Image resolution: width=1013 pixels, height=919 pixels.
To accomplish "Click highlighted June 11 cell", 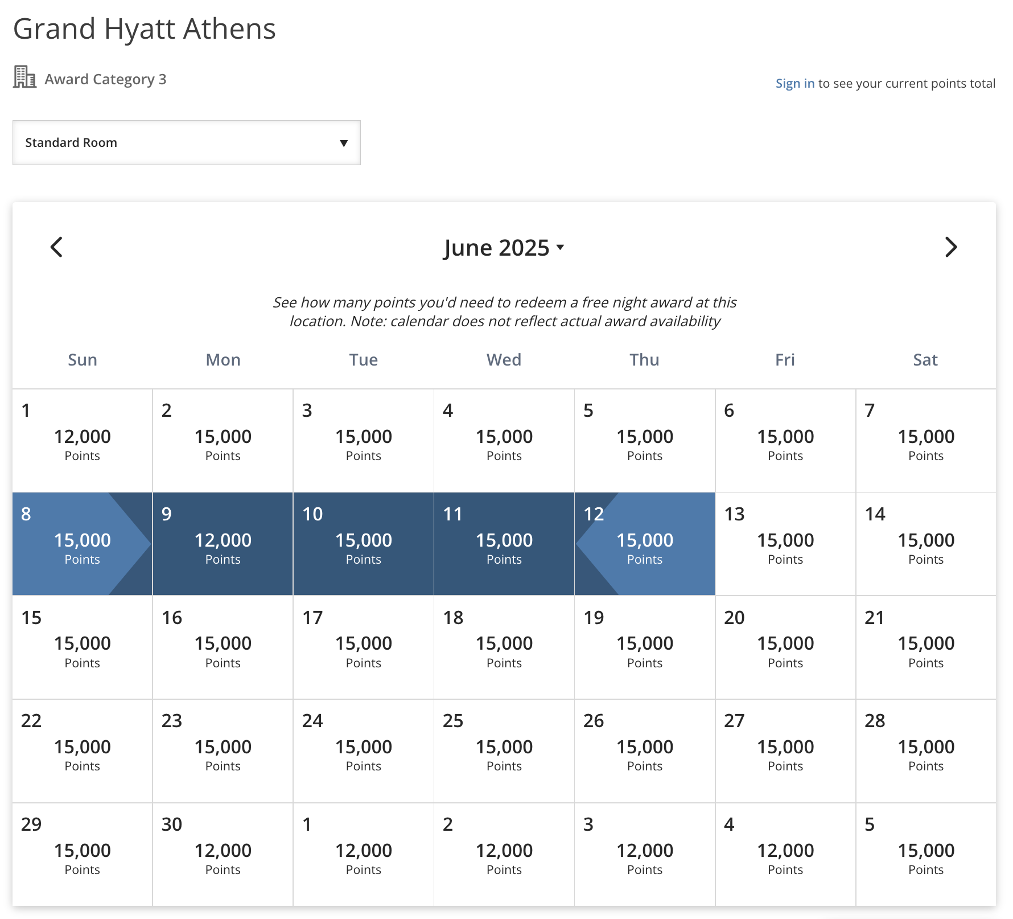I will 504,544.
